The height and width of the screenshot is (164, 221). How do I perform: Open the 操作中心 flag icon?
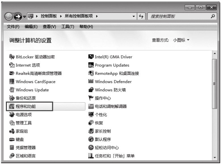91,98
